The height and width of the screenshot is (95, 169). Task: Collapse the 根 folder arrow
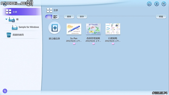[x=6, y=19]
